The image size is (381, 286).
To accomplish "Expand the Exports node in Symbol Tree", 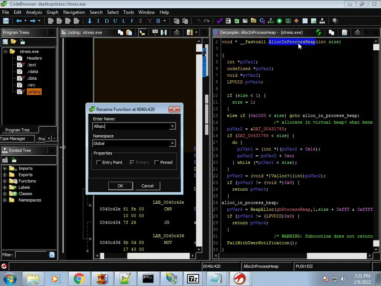I will pyautogui.click(x=4, y=175).
